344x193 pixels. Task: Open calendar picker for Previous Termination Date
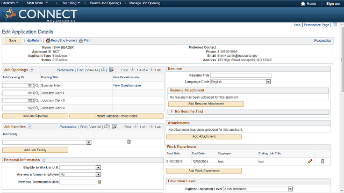(99, 182)
